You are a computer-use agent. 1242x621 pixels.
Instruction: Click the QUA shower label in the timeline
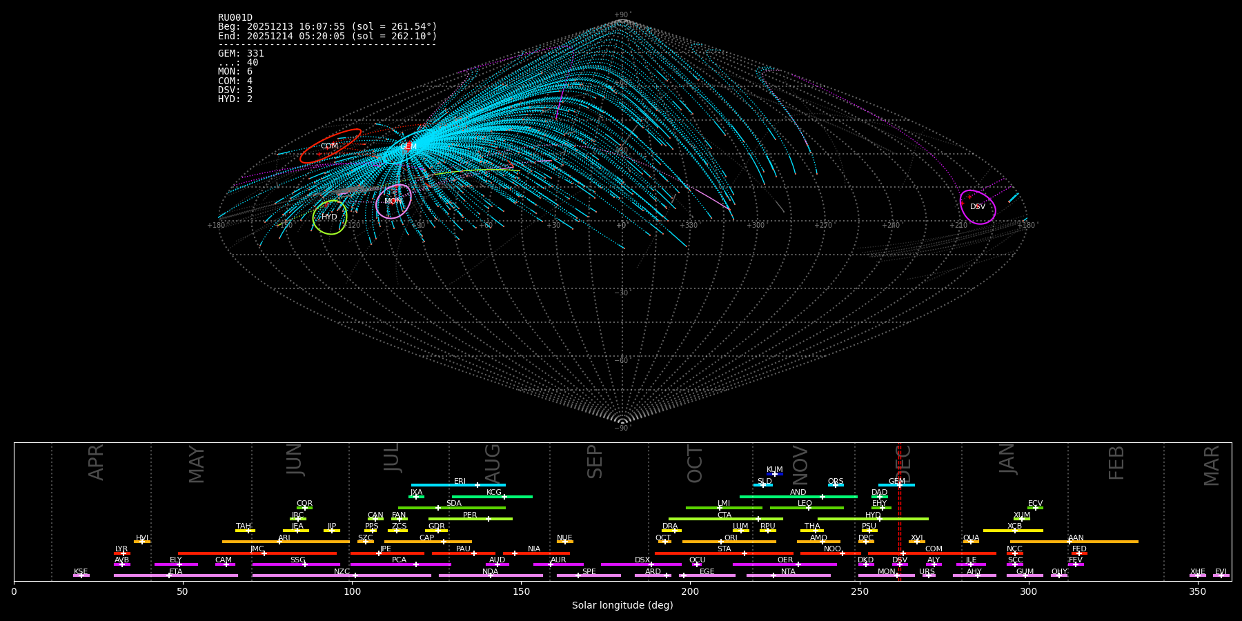(x=971, y=538)
